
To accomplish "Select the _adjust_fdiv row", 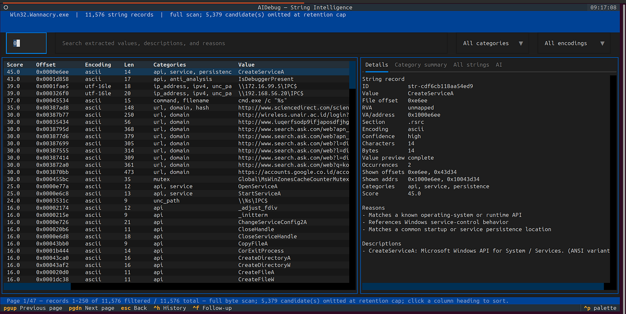I will coord(177,208).
